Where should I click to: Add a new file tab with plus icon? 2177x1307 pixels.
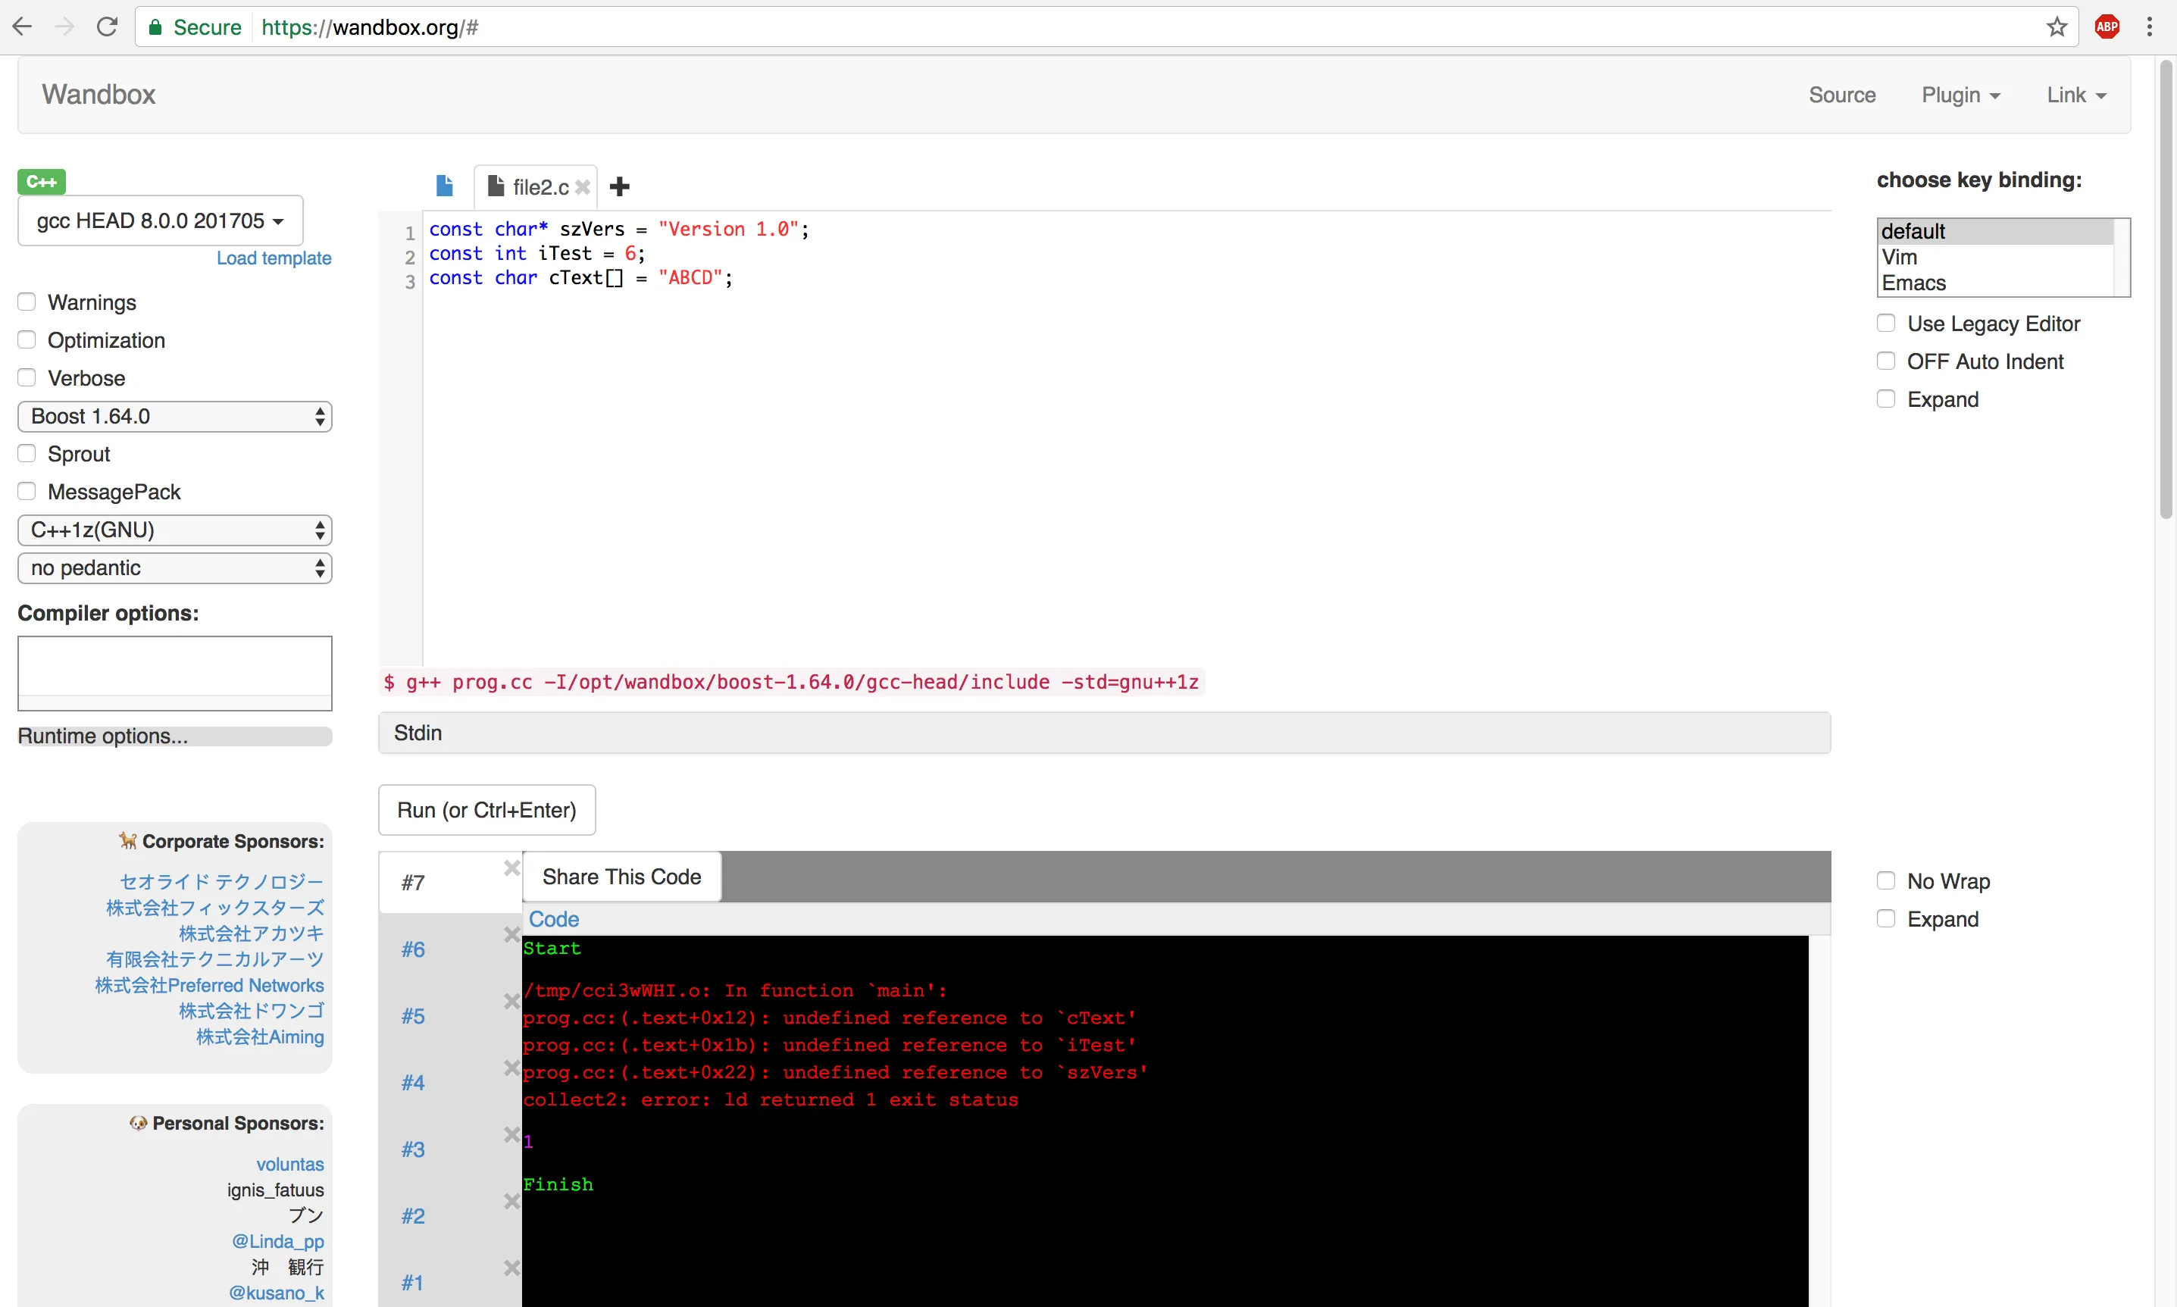pos(620,186)
